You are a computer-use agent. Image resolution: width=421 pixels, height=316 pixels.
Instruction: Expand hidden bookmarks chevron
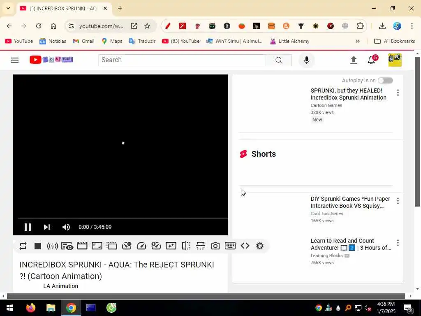click(358, 41)
